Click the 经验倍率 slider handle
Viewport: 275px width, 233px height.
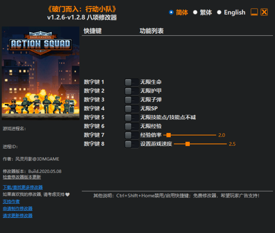pyautogui.click(x=169, y=135)
